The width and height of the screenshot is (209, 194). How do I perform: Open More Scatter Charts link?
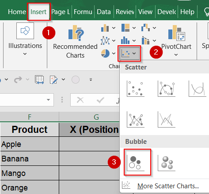(168, 186)
